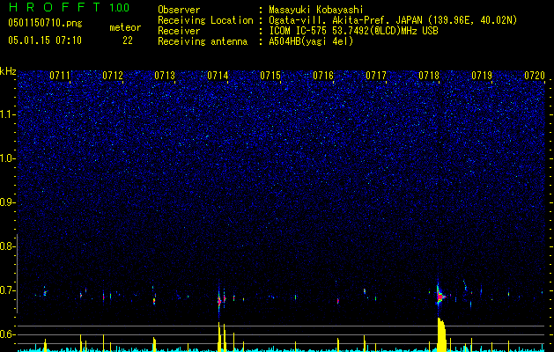Click the name Masayuki Kobayashi
Viewport: 554px width, 352px height.
click(x=316, y=10)
